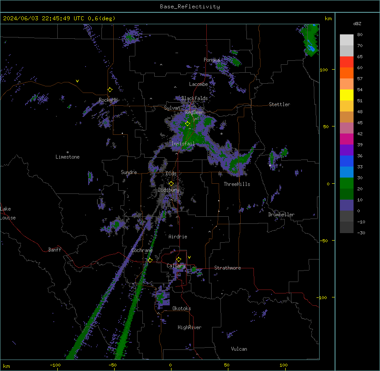Click the Drumheller town label

point(281,215)
